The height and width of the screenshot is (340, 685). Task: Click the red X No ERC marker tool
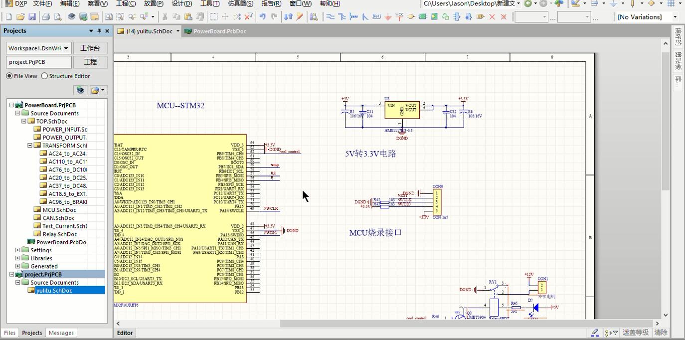pos(492,17)
